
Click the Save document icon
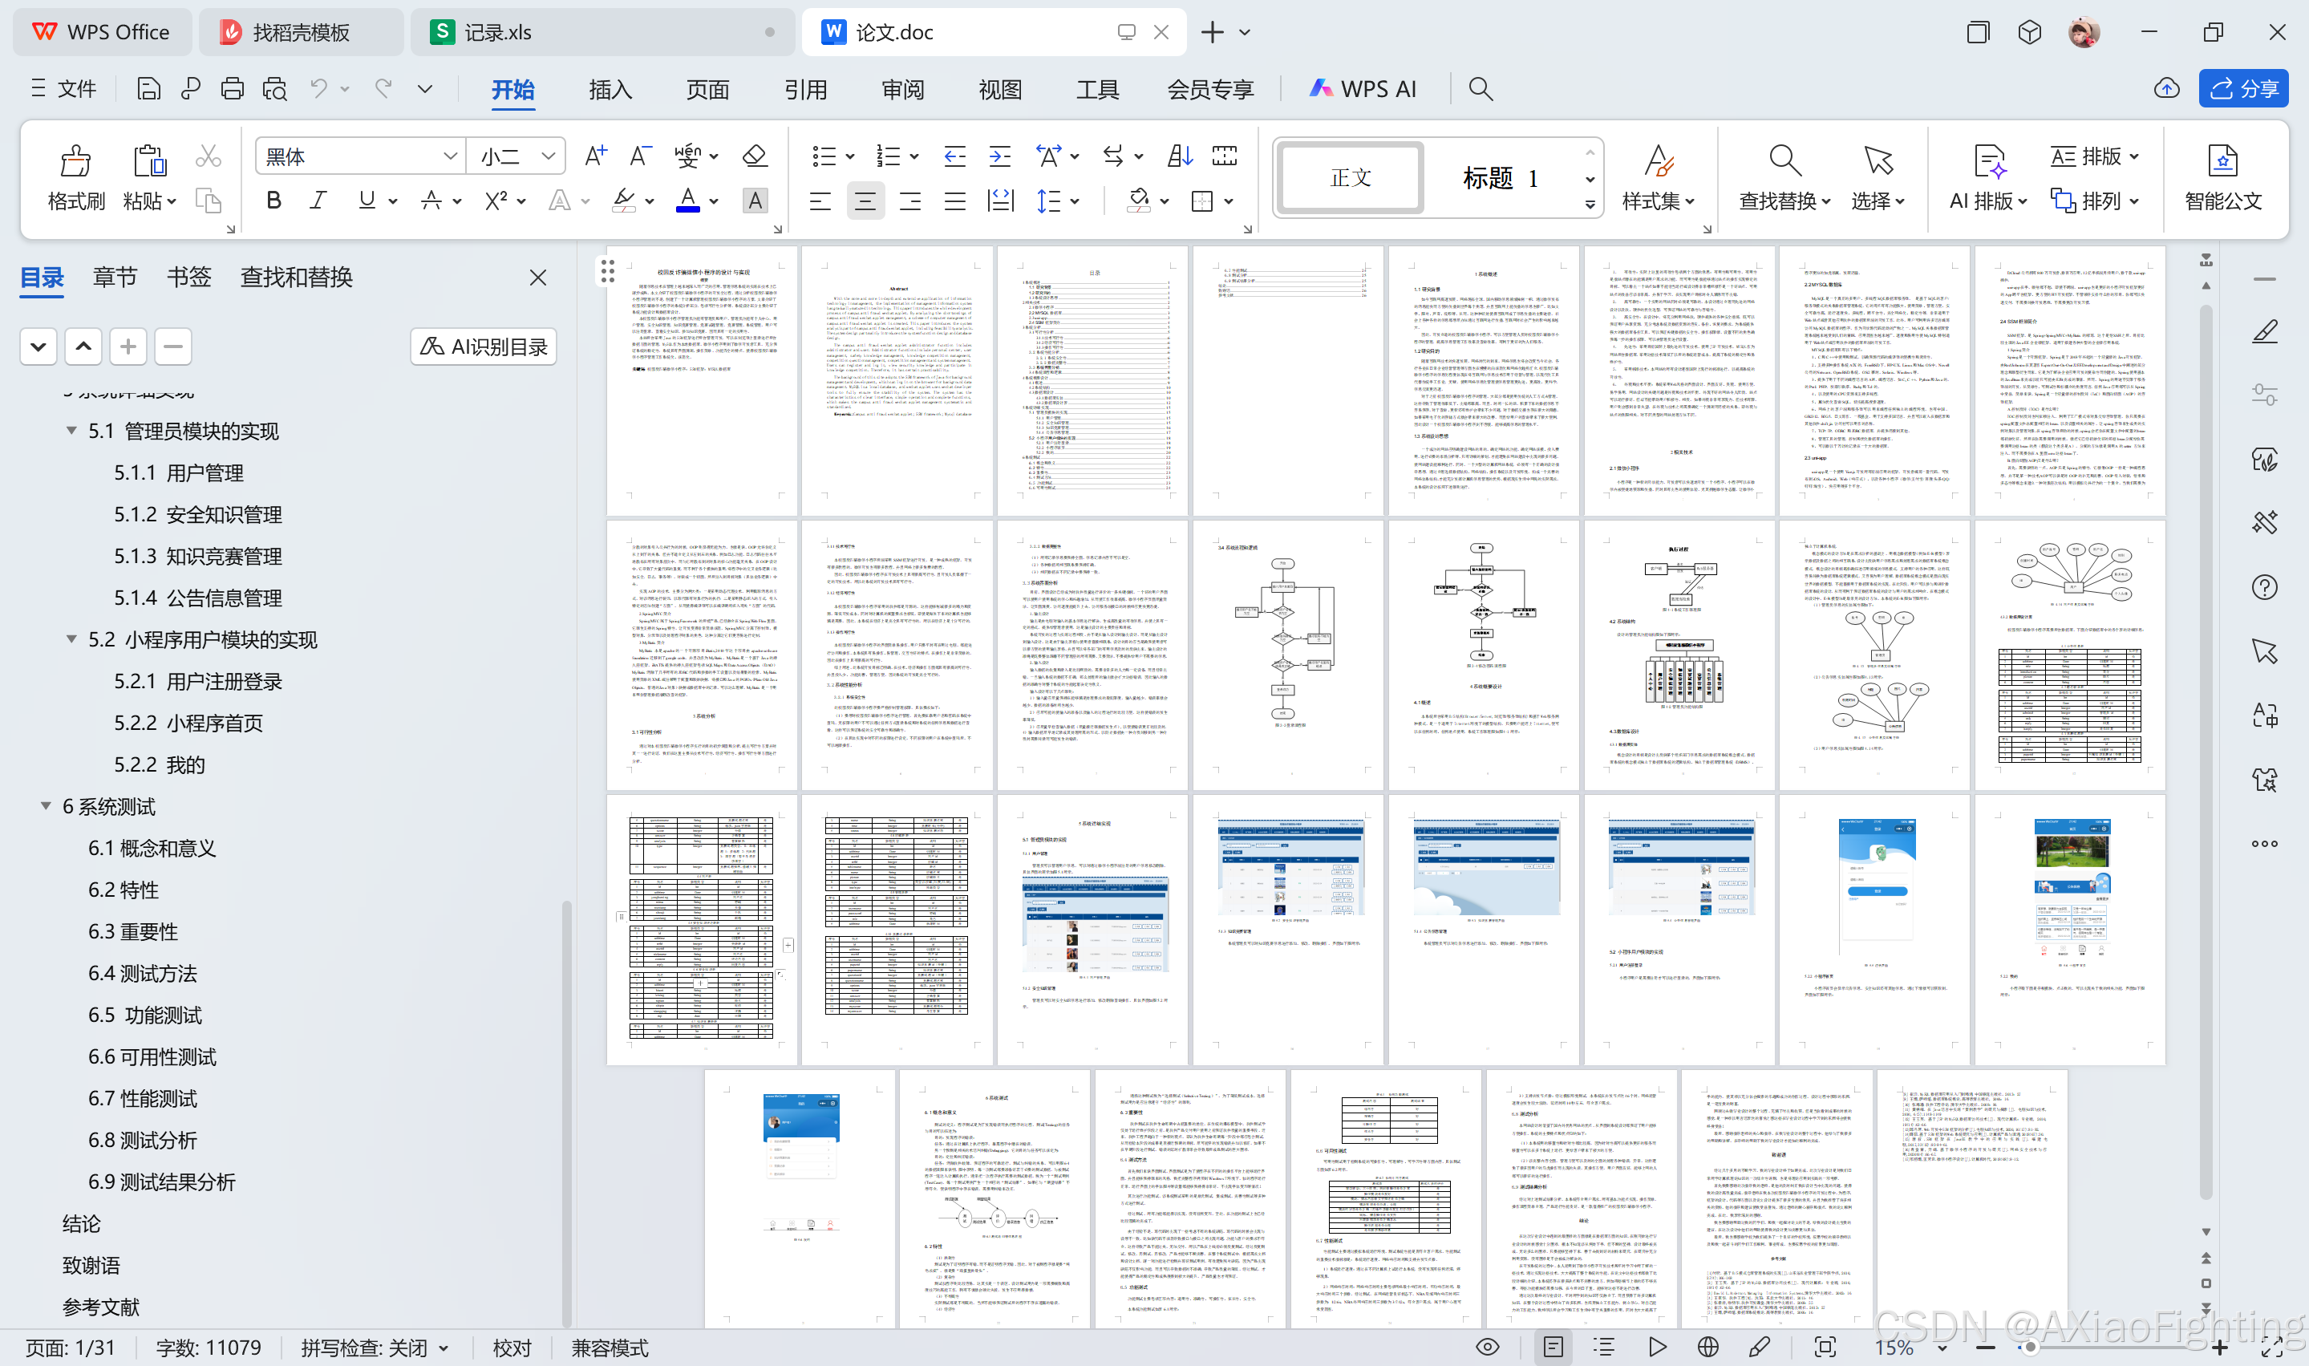click(x=148, y=88)
